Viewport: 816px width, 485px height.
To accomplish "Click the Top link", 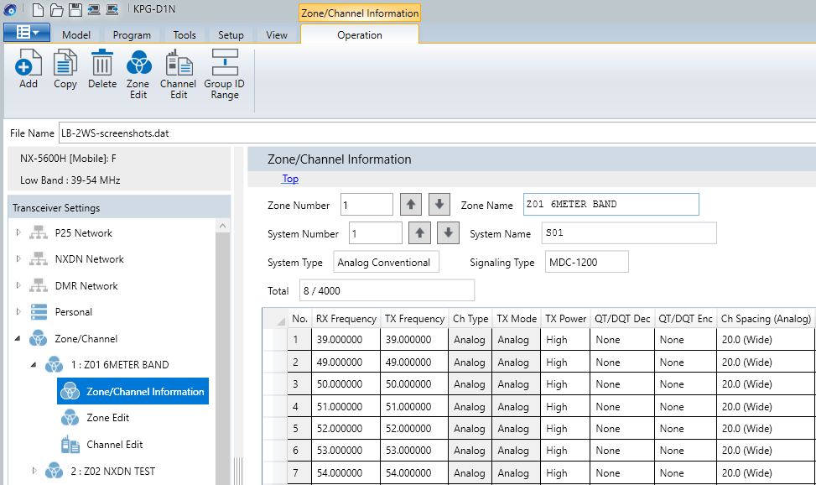I will pyautogui.click(x=290, y=179).
